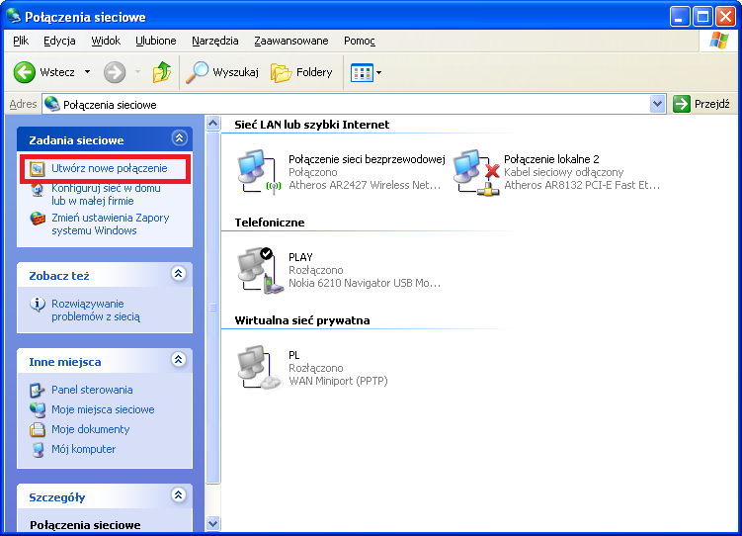Click the home network setup icon
This screenshot has width=742, height=536.
coord(37,189)
